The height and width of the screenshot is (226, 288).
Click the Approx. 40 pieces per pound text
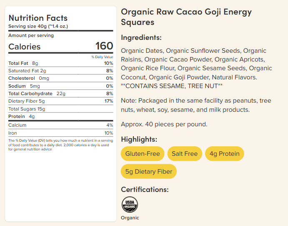coord(164,124)
